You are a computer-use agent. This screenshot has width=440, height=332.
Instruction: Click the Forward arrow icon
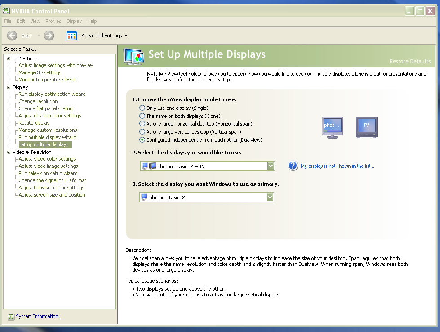point(49,36)
